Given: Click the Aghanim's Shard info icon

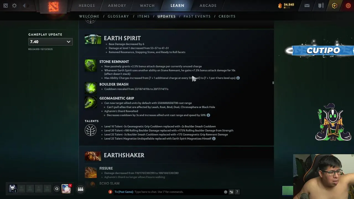Looking at the screenshot, I should (x=208, y=115).
